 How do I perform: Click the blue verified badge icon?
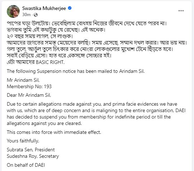point(70,8)
